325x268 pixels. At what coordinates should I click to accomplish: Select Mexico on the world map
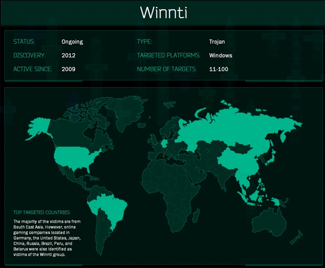click(71, 175)
